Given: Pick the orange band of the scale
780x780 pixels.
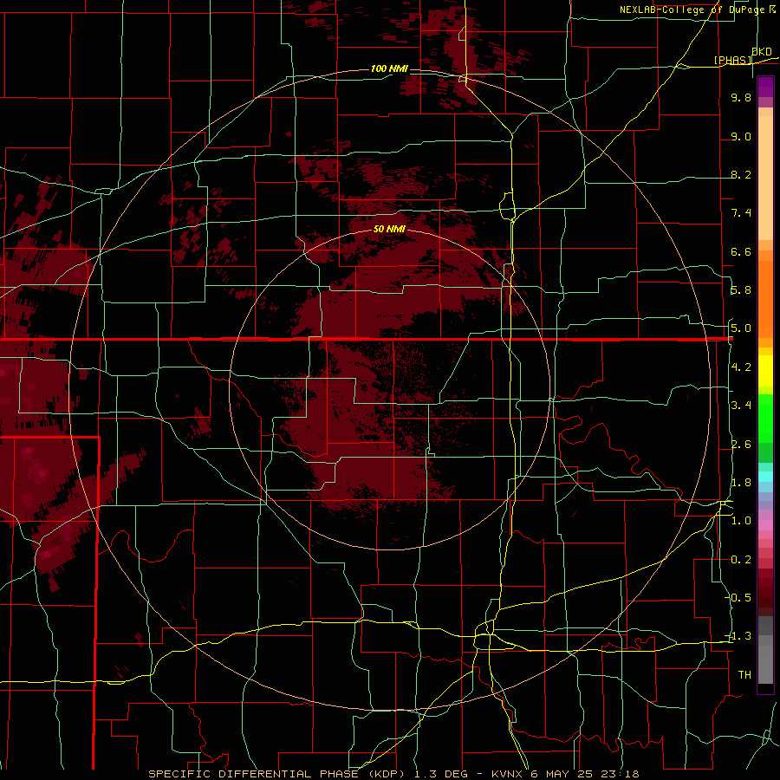Looking at the screenshot, I should [x=765, y=299].
